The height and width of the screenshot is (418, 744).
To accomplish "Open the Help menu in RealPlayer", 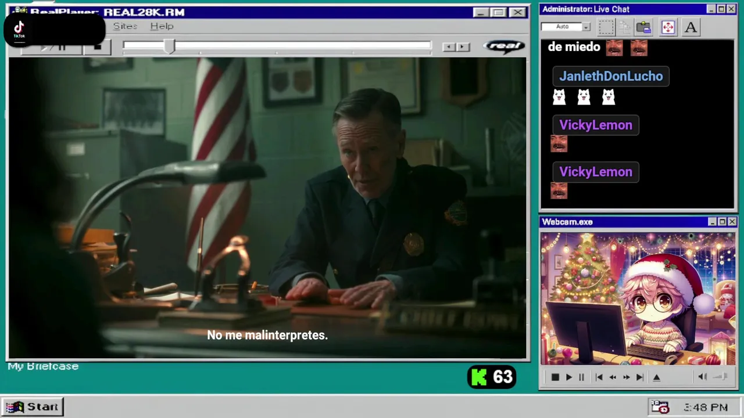I will 162,26.
